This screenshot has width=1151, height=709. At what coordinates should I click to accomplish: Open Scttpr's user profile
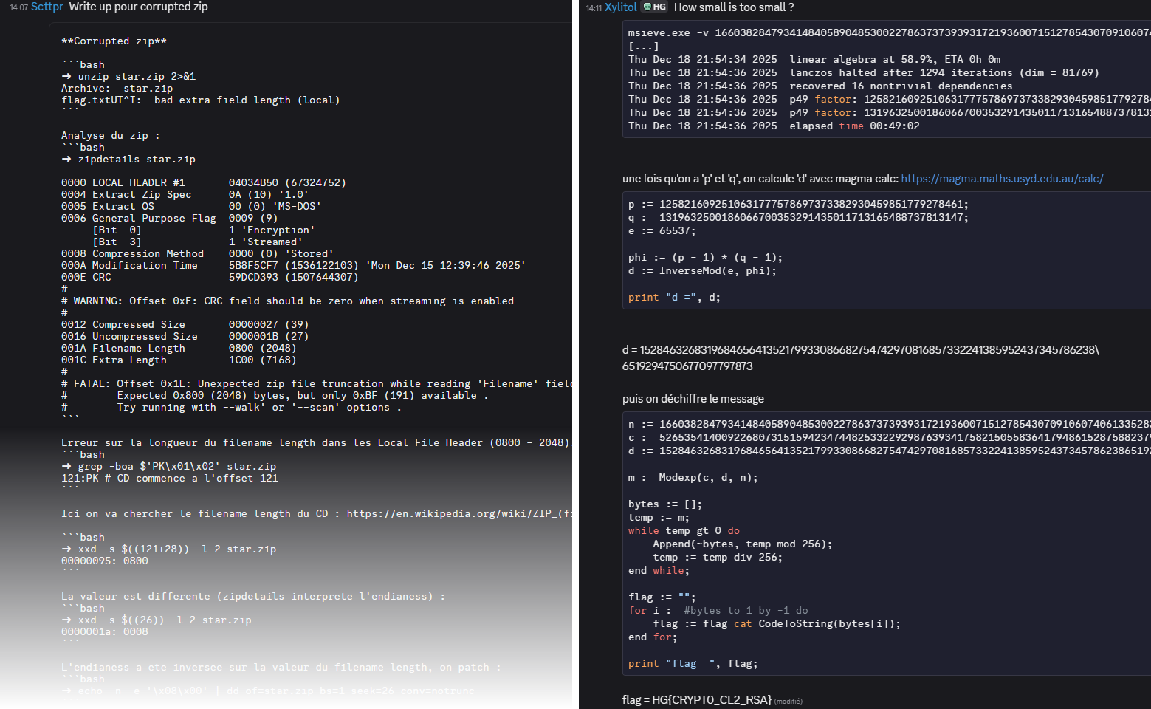tap(47, 7)
